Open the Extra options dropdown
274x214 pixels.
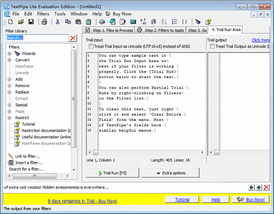point(170,173)
